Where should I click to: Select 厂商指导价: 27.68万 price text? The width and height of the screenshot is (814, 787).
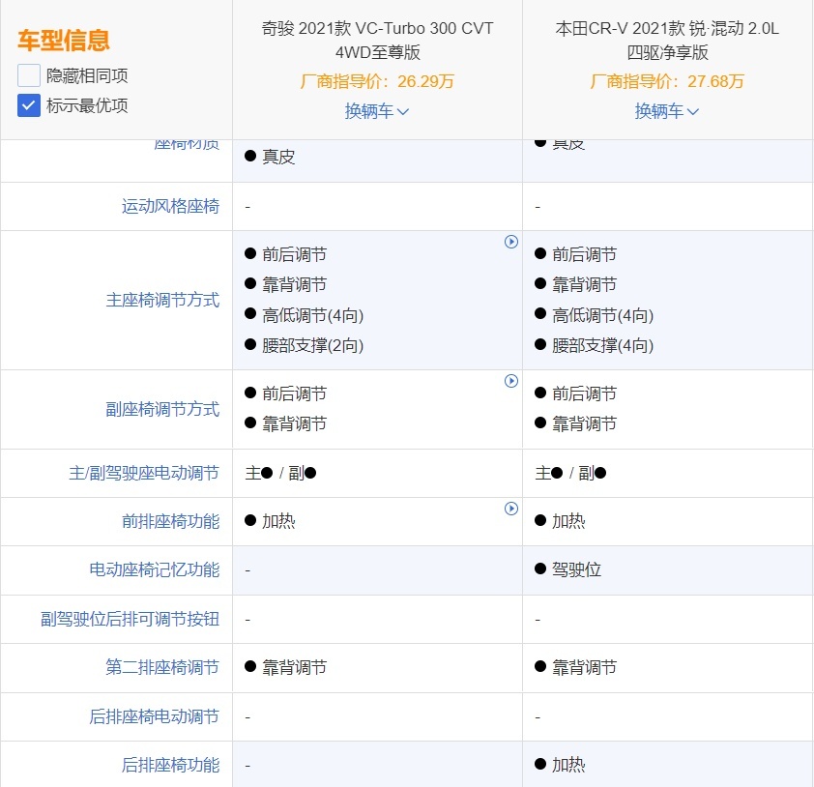pyautogui.click(x=667, y=81)
